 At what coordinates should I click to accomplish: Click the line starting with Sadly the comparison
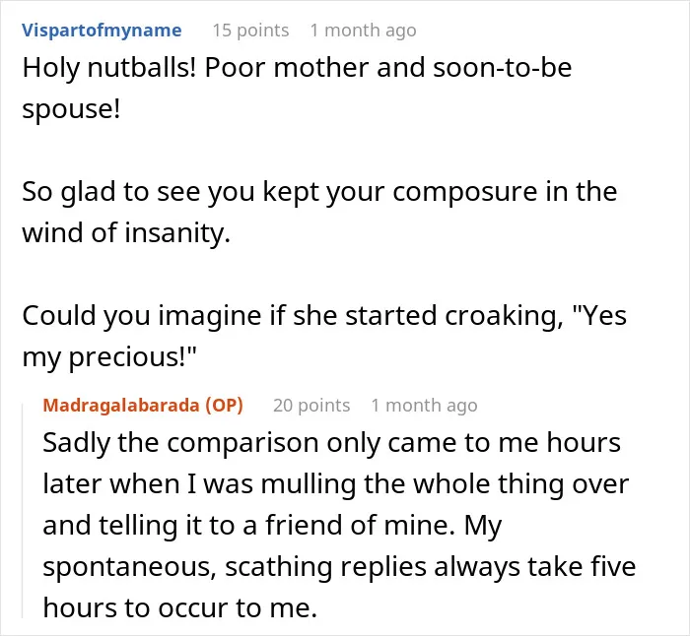click(332, 443)
